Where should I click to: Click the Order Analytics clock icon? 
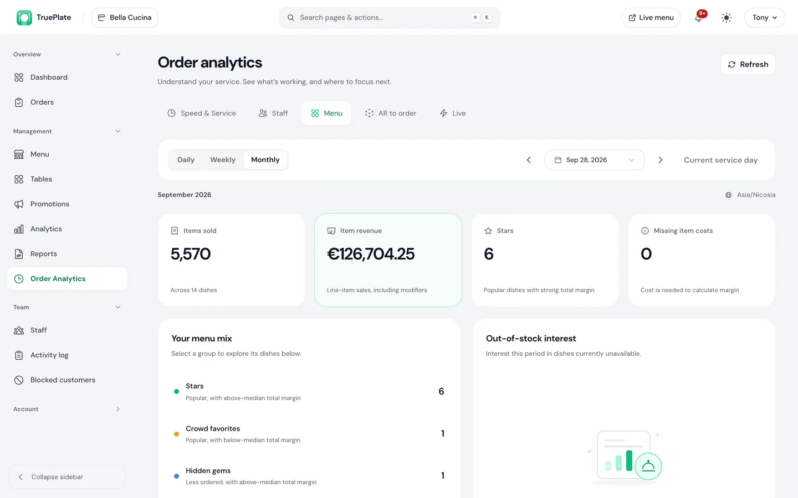click(x=19, y=279)
